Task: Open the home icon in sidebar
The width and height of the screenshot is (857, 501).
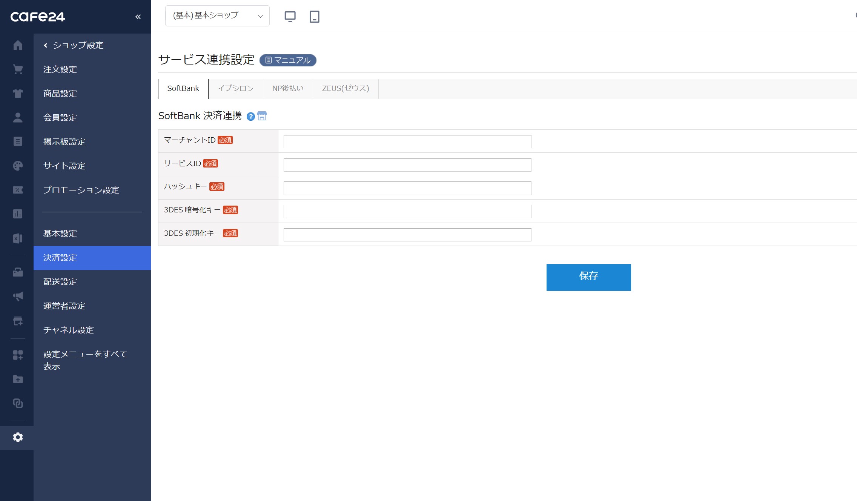Action: tap(18, 45)
